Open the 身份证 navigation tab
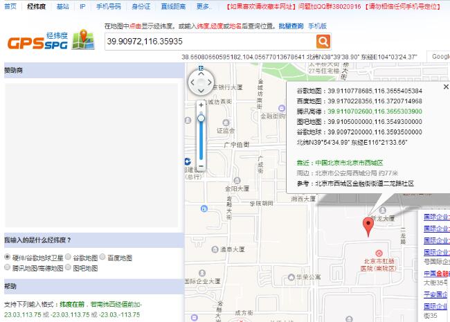Image resolution: width=450 pixels, height=322 pixels. point(141,6)
